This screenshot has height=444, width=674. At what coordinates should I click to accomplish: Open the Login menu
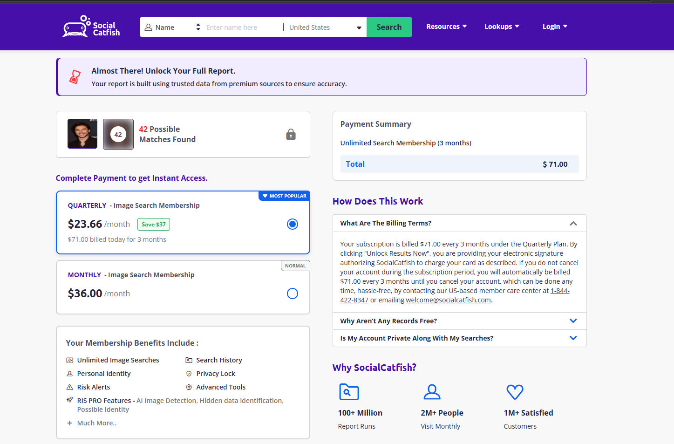[x=555, y=27]
